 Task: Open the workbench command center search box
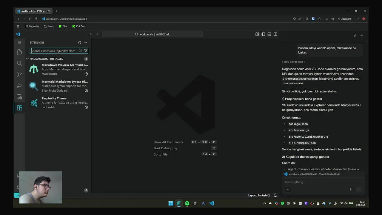point(152,34)
